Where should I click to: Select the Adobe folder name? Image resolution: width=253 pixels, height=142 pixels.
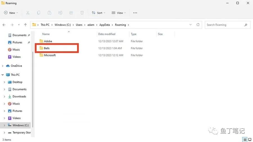point(48,41)
